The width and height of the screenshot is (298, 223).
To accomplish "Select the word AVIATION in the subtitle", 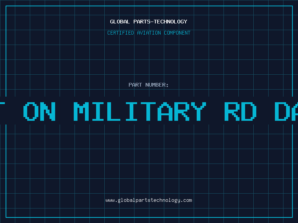I will click(149, 33).
